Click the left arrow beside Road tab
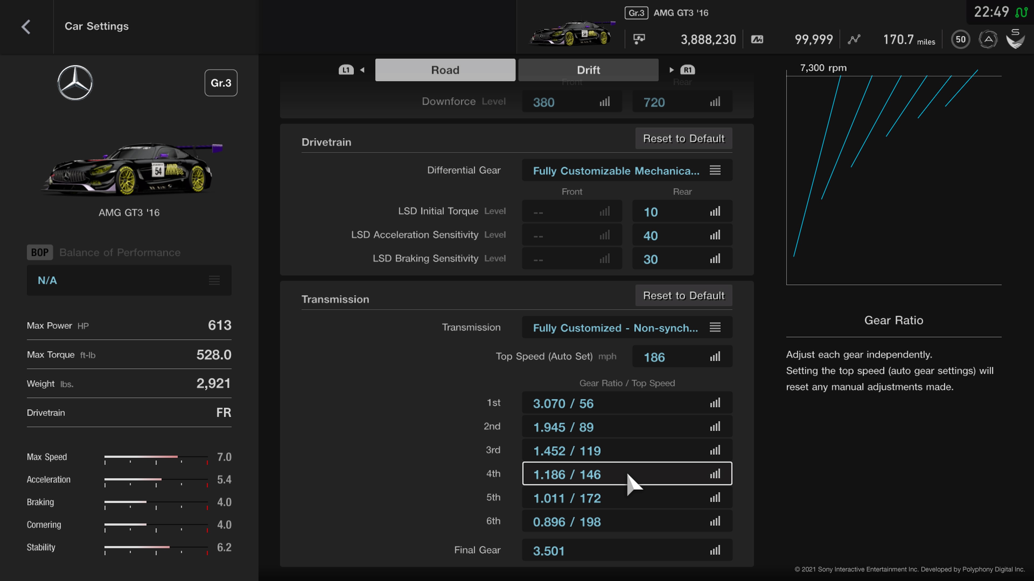This screenshot has height=581, width=1034. [x=362, y=70]
